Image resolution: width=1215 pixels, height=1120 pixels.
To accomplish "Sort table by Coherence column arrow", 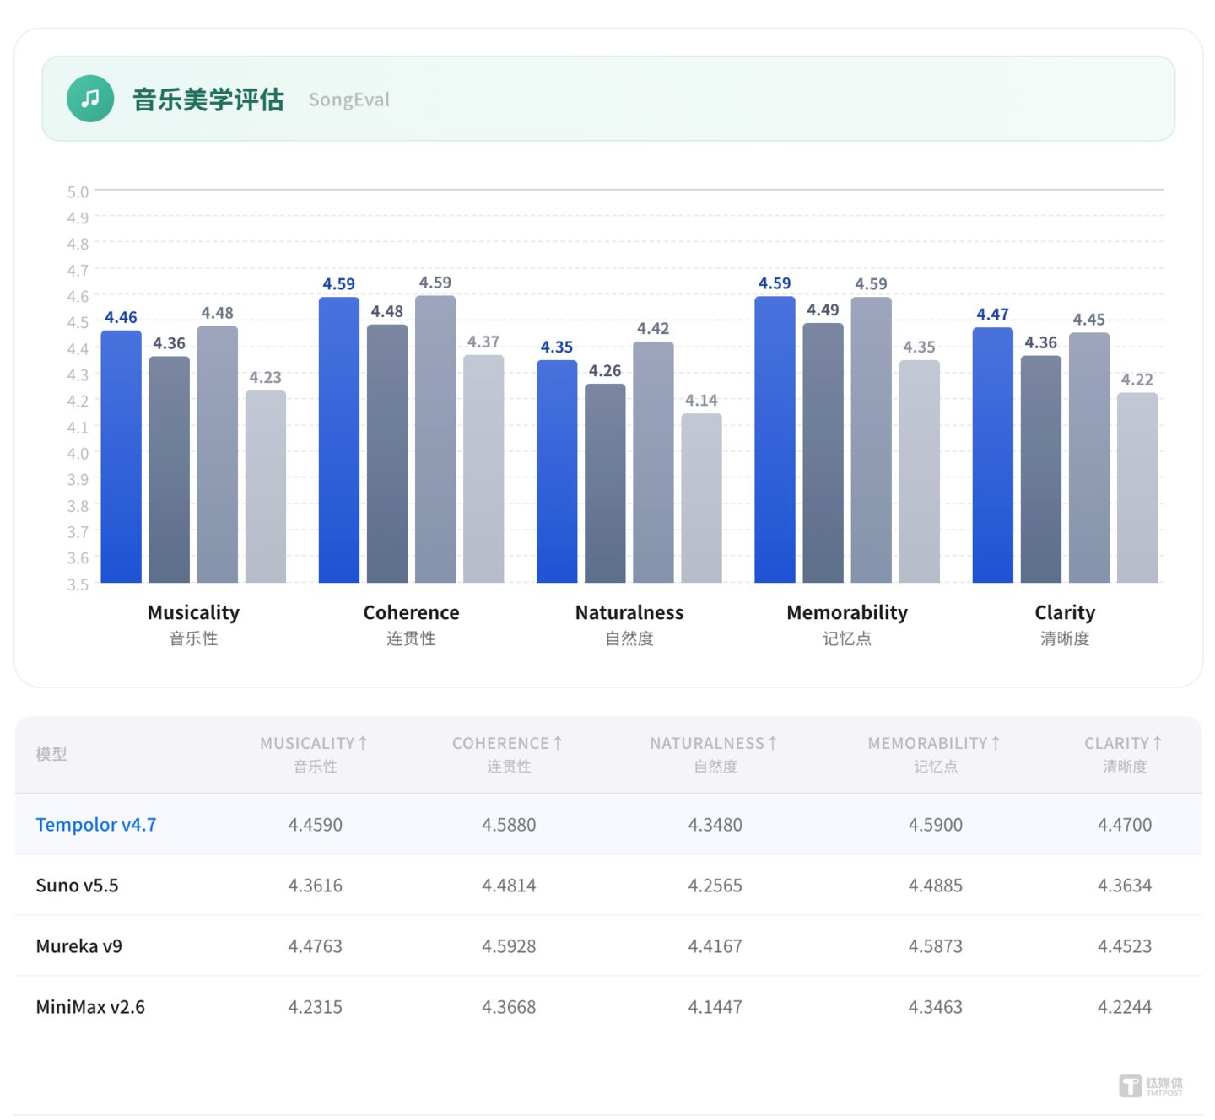I will click(x=557, y=743).
